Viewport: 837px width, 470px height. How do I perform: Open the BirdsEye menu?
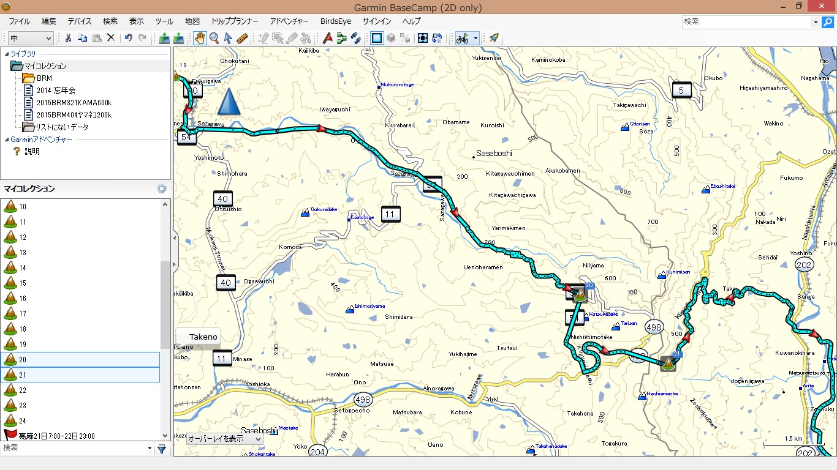tap(336, 21)
